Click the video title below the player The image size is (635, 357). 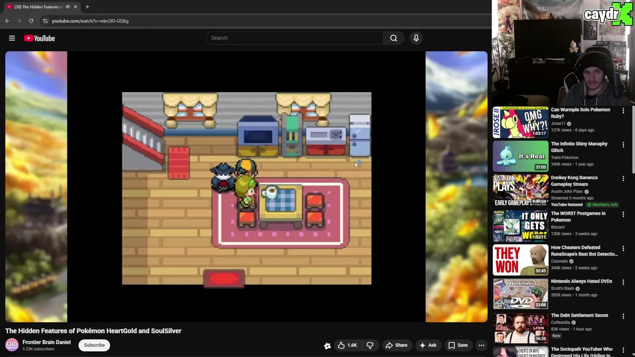click(93, 331)
